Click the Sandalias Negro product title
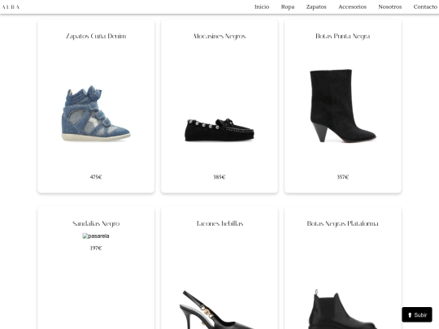This screenshot has height=329, width=439. 96,223
